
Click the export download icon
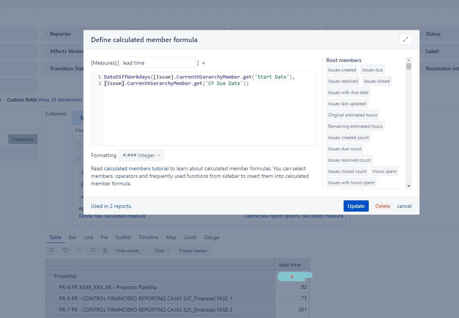(105, 250)
